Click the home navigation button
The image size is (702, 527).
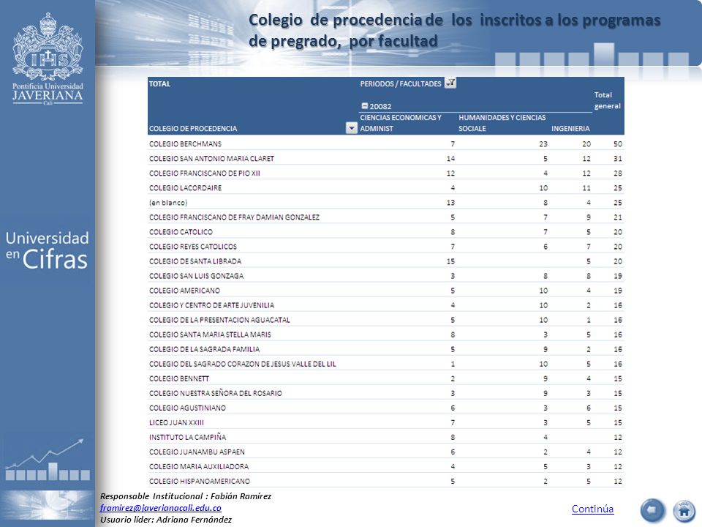pos(684,510)
